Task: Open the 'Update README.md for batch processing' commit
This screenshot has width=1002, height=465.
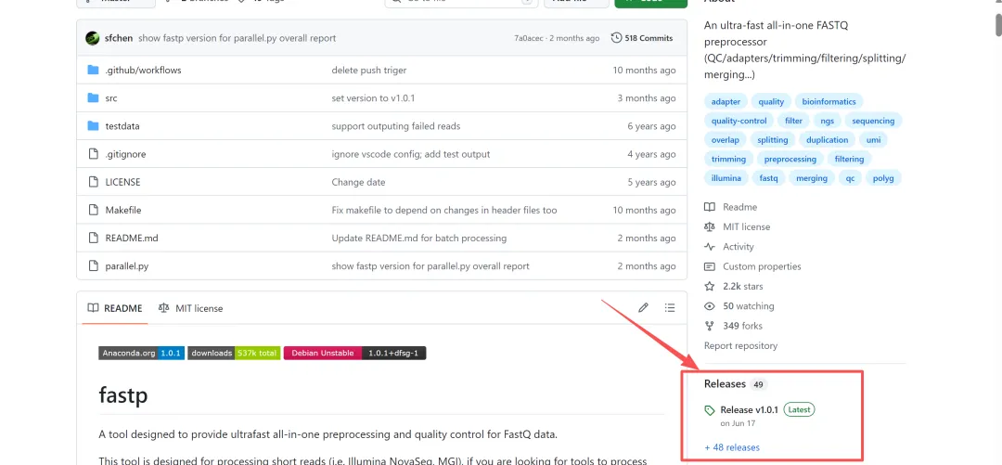Action: (x=418, y=238)
